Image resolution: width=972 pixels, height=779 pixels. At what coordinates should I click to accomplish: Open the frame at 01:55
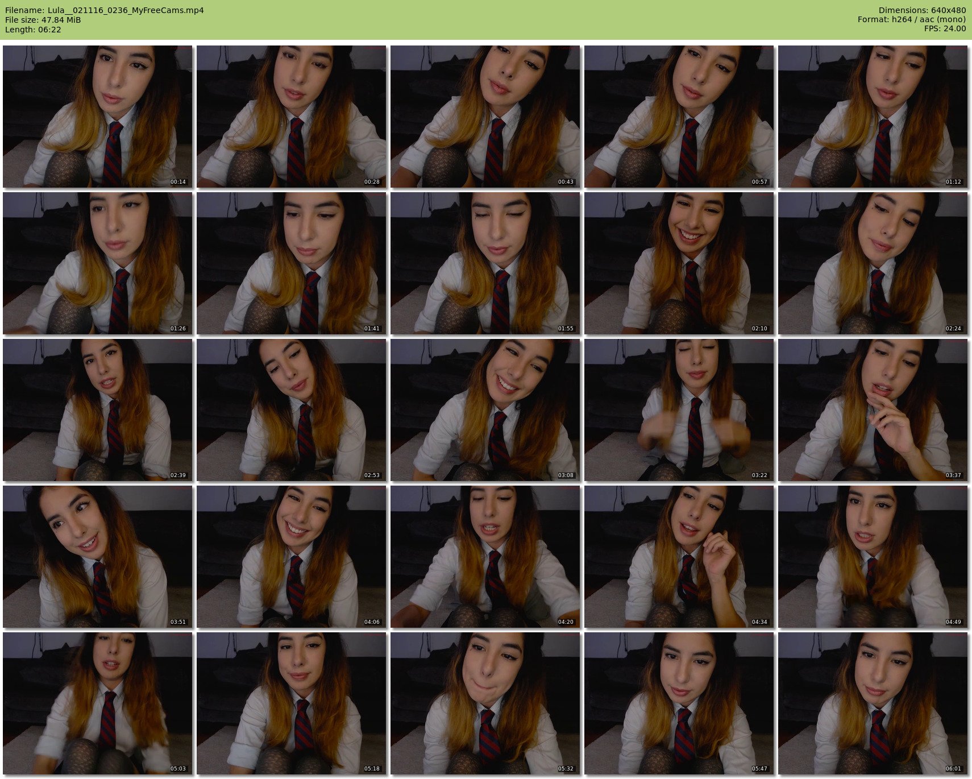point(485,263)
